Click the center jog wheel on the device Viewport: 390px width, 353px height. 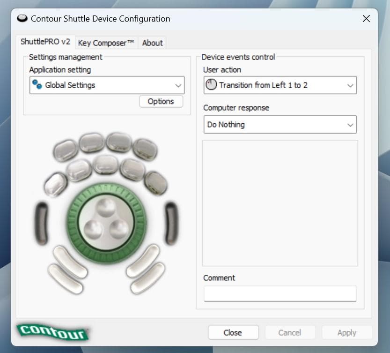tap(106, 220)
